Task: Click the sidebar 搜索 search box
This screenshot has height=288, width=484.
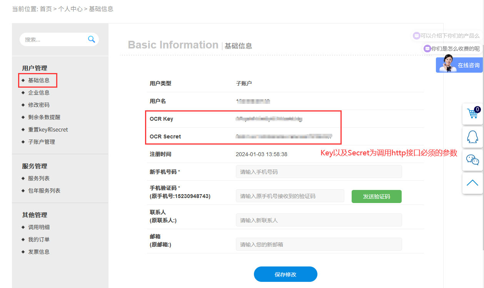Action: (x=54, y=40)
